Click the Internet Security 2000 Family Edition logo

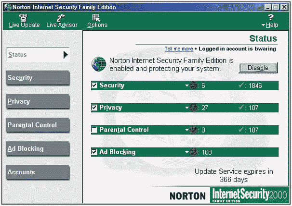[249, 195]
